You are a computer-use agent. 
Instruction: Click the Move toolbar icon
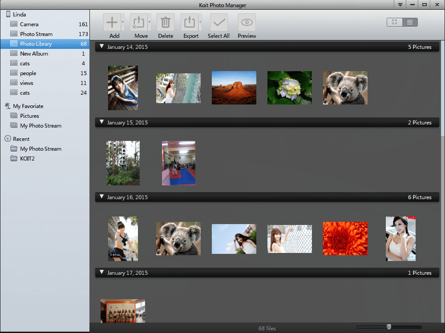point(139,22)
